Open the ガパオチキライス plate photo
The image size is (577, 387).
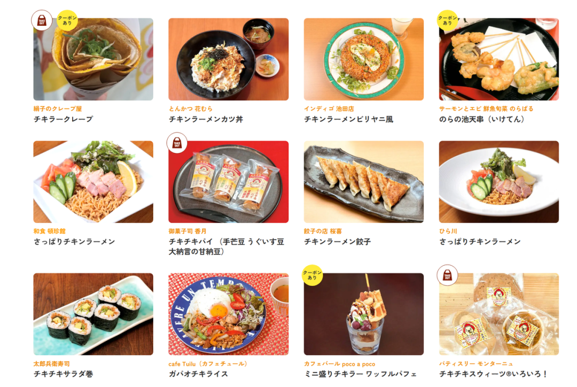229,314
